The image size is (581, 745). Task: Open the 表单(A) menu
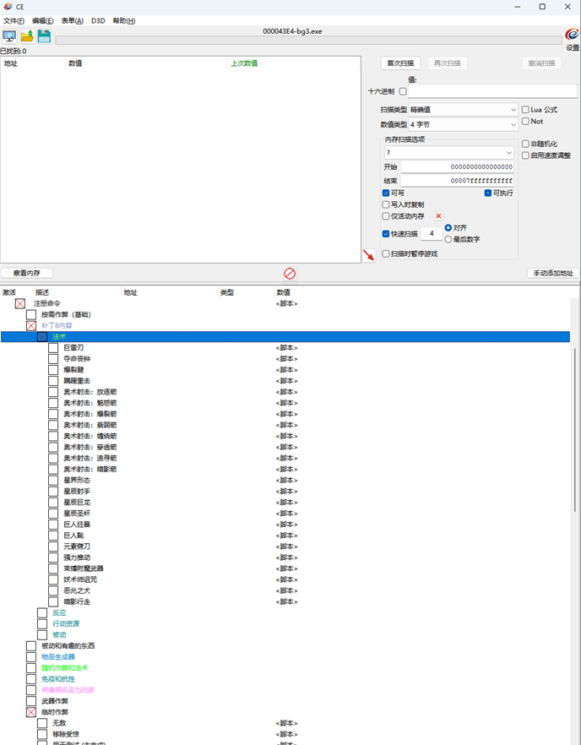pyautogui.click(x=73, y=21)
